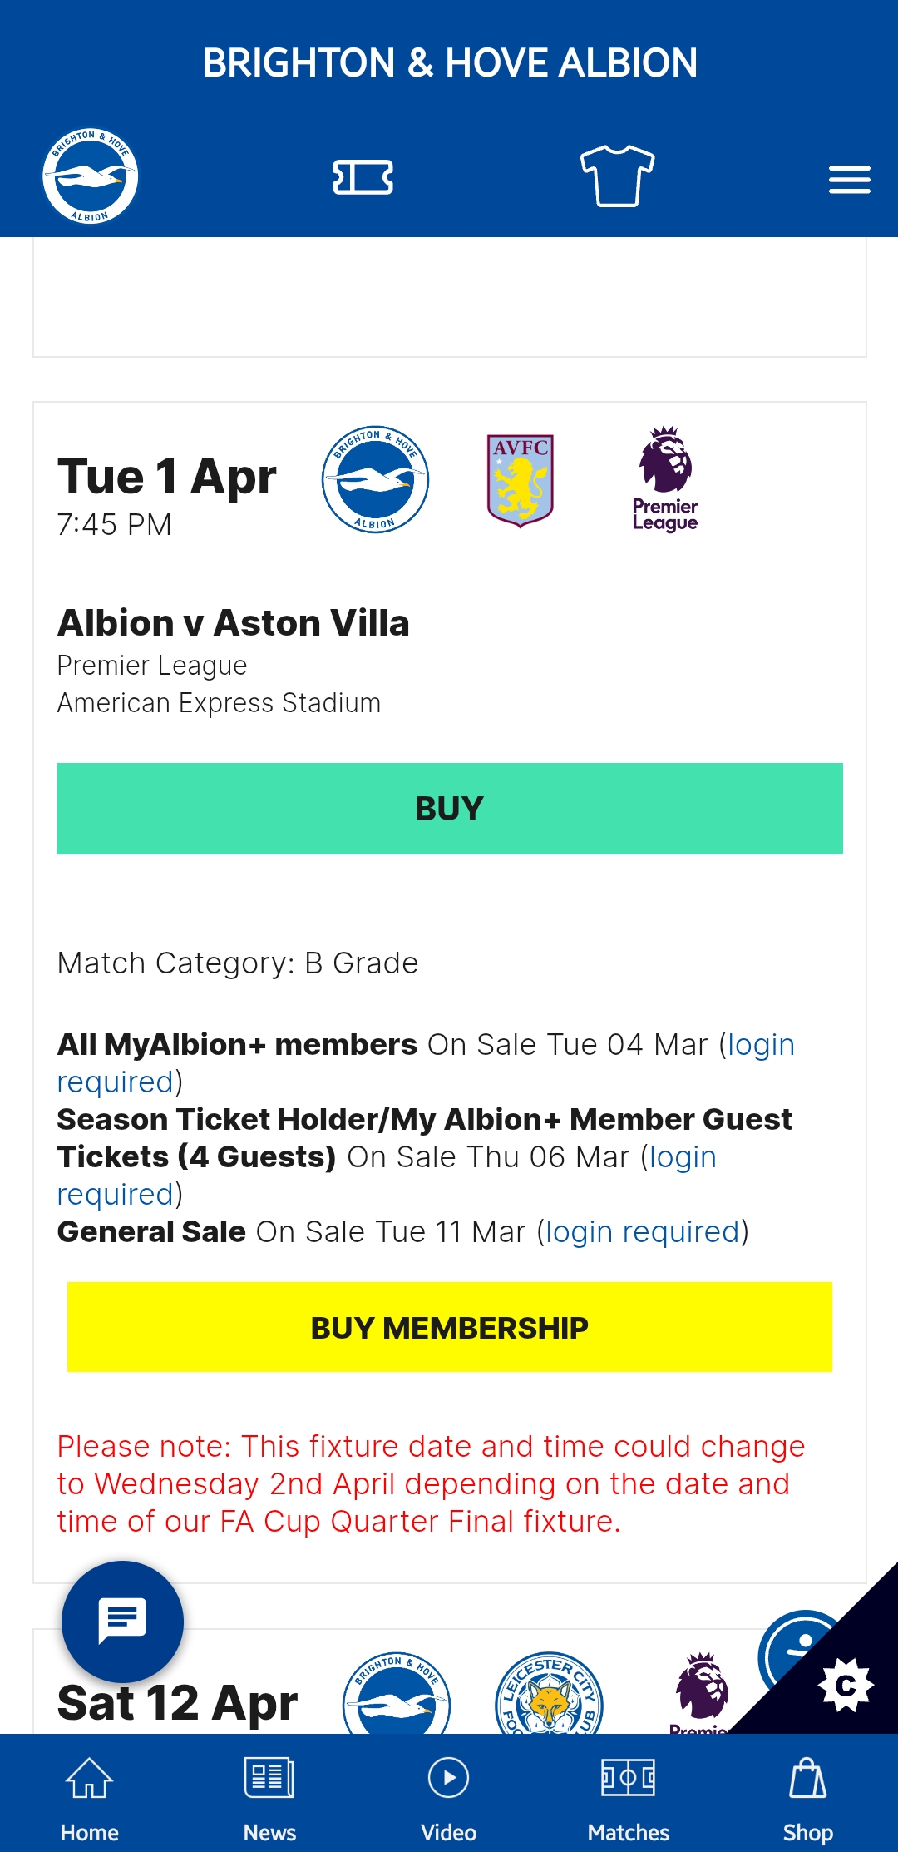Image resolution: width=898 pixels, height=1852 pixels.
Task: Tap the Premier League logo for Villa match
Action: pyautogui.click(x=665, y=479)
